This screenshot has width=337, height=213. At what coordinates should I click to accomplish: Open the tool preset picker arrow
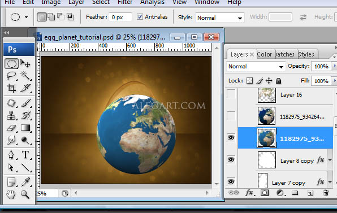pos(26,17)
